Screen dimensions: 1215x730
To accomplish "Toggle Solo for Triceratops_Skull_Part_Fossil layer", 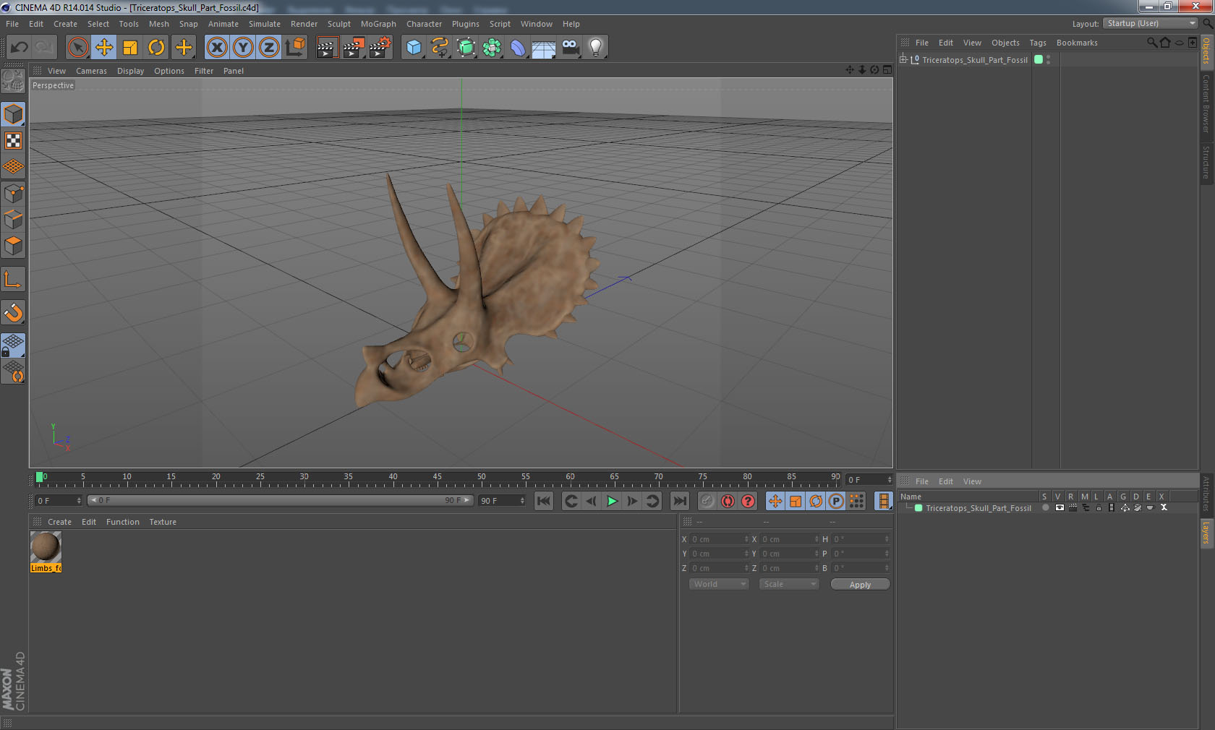I will point(1045,508).
